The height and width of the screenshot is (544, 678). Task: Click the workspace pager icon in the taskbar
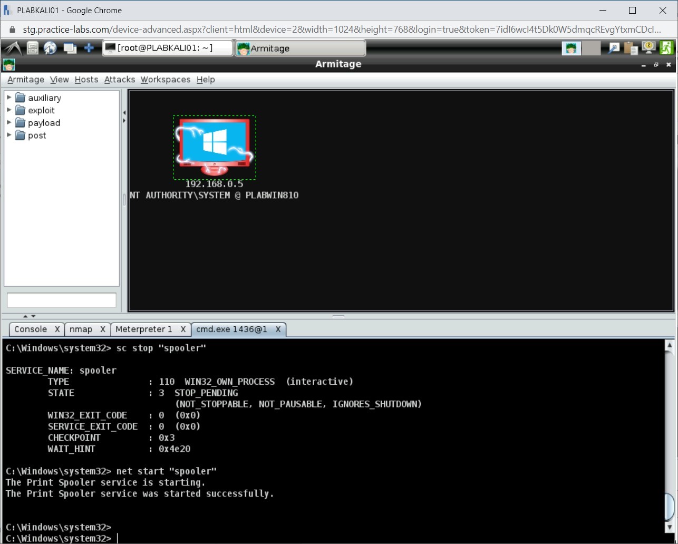click(69, 47)
